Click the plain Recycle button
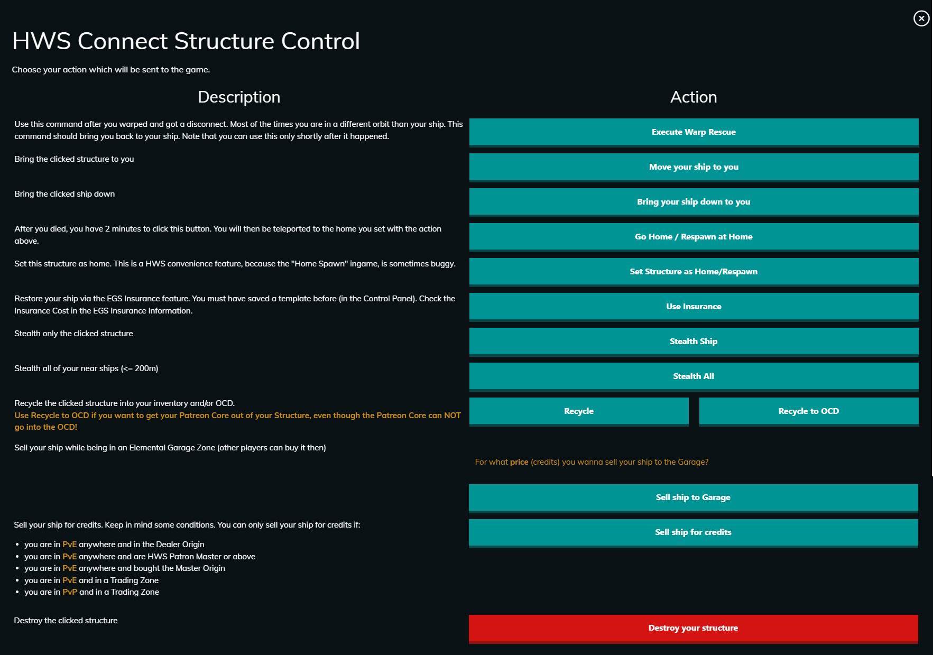The image size is (933, 655). [x=579, y=411]
